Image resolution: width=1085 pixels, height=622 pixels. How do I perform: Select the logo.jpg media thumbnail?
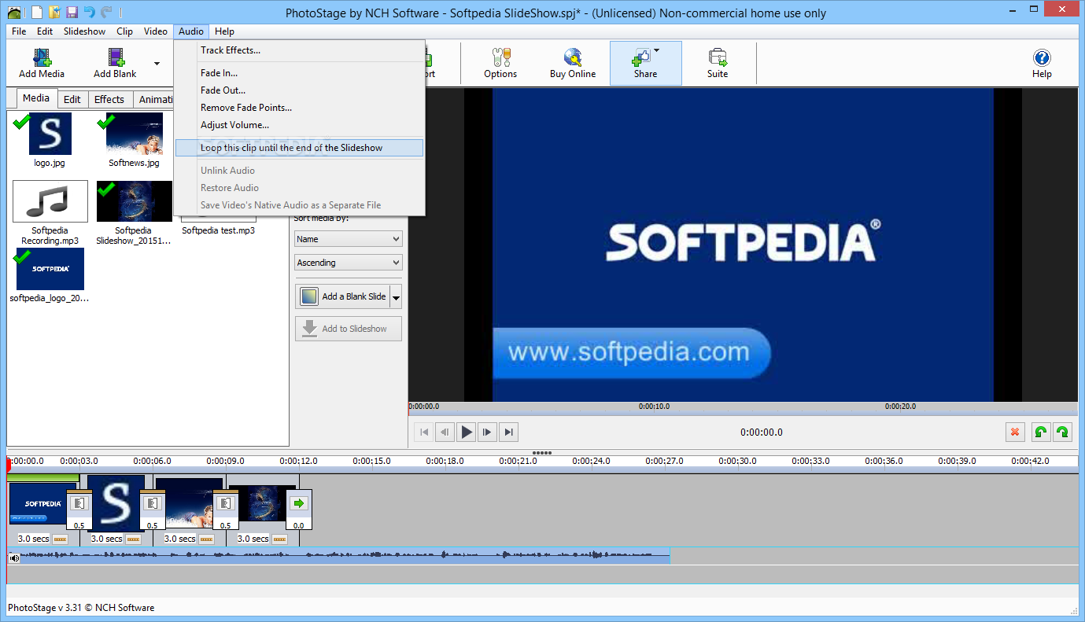[50, 134]
